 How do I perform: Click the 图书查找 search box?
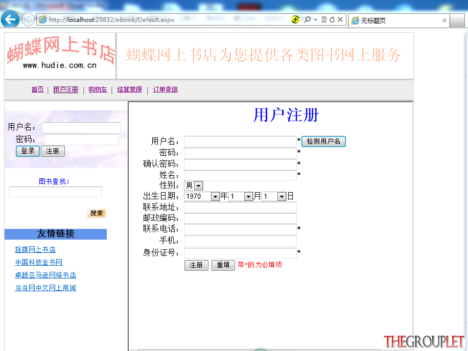pos(56,192)
